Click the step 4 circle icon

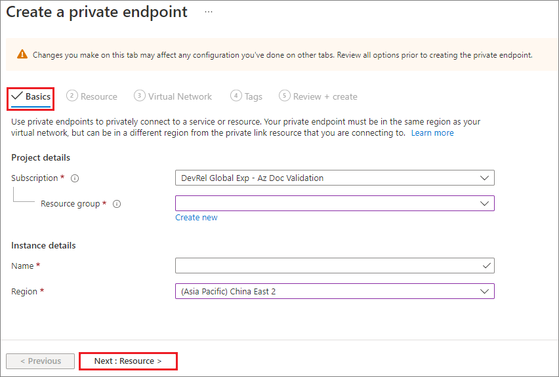[236, 96]
